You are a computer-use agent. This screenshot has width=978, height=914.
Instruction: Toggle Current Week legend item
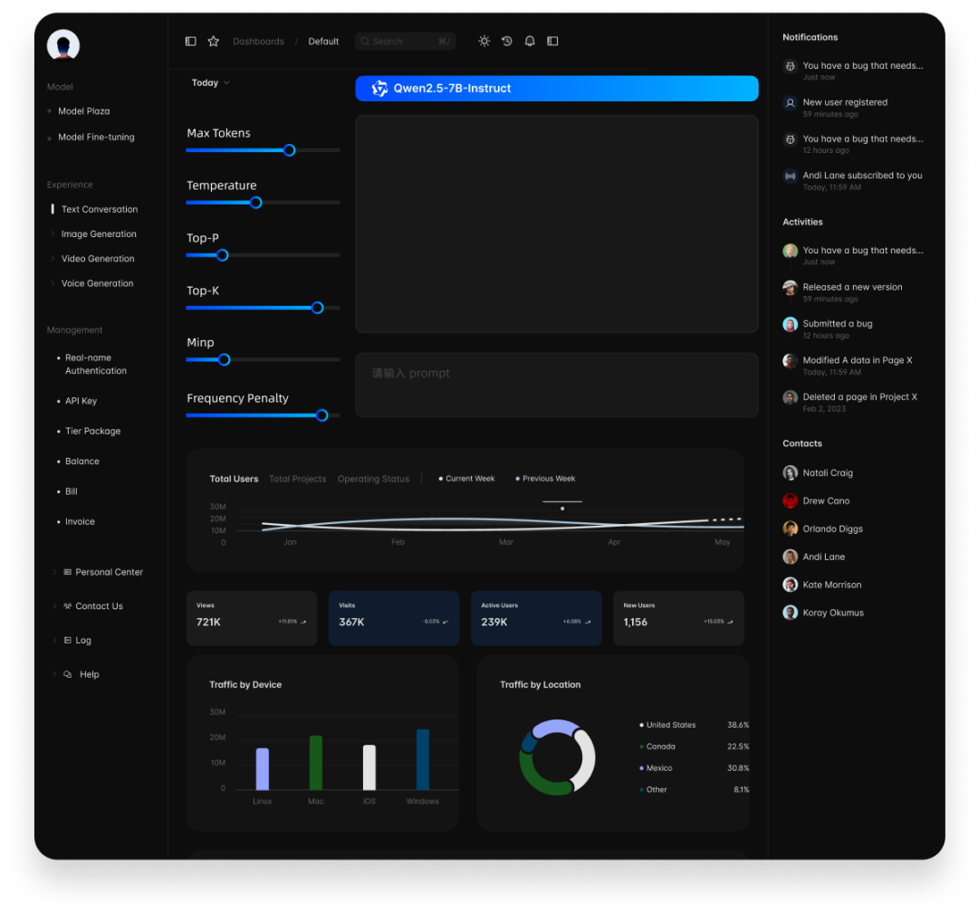click(x=466, y=479)
